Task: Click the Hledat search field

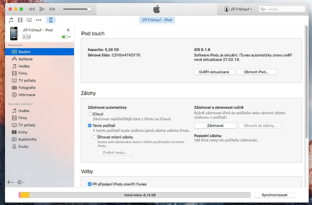Action: click(282, 9)
